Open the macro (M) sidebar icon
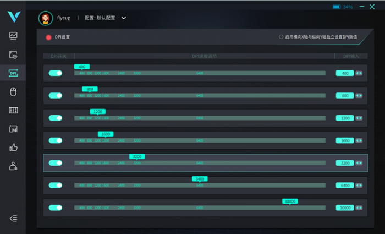Viewport: 385px width, 234px height. pyautogui.click(x=13, y=129)
